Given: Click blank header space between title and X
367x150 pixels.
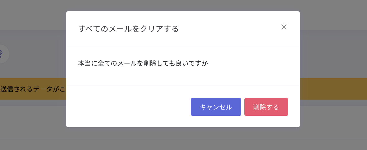Looking at the screenshot, I should tap(229, 29).
